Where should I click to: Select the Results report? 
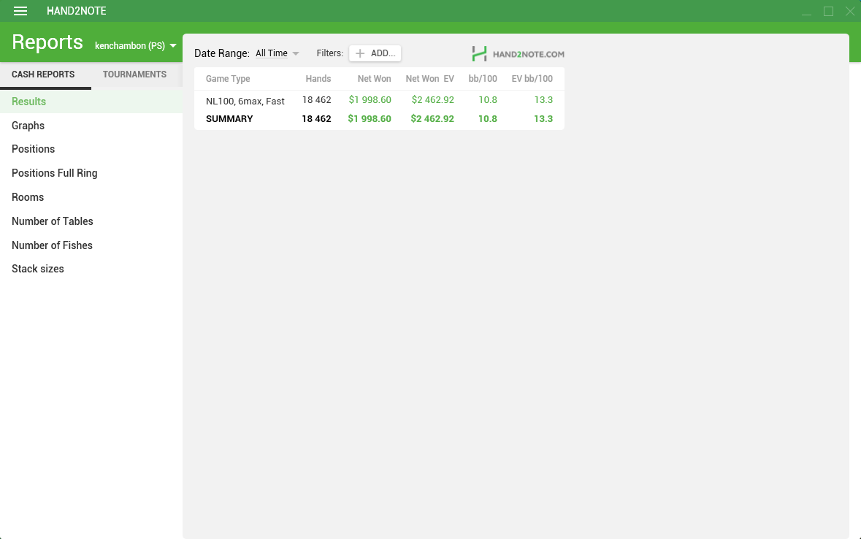click(x=91, y=101)
